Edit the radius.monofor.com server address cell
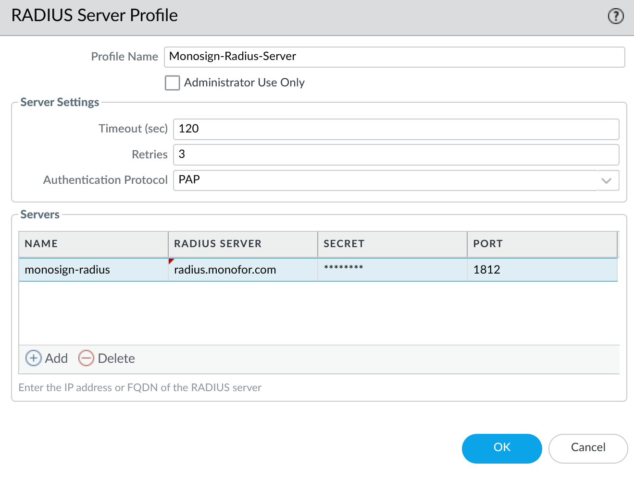Viewport: 634px width, 478px height. (243, 270)
